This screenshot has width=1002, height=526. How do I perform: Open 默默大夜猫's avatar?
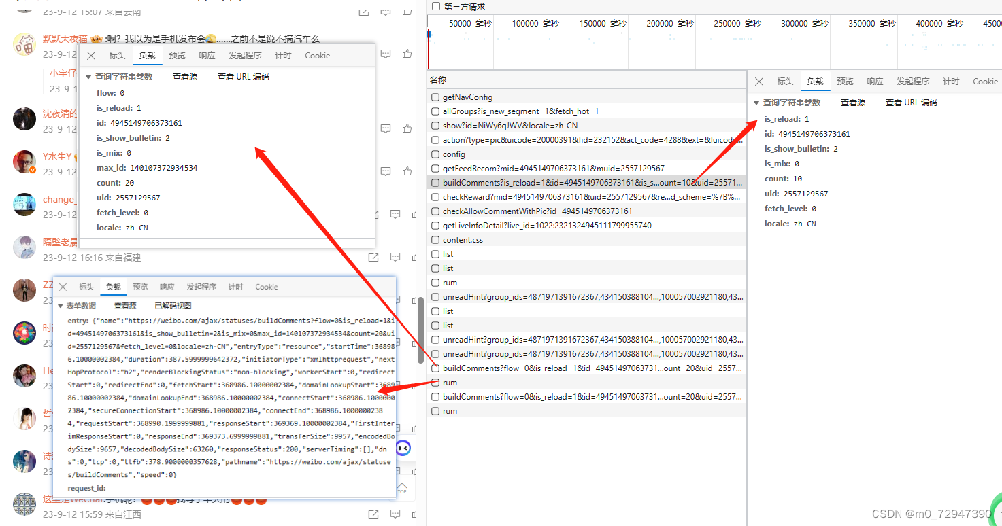pos(24,45)
